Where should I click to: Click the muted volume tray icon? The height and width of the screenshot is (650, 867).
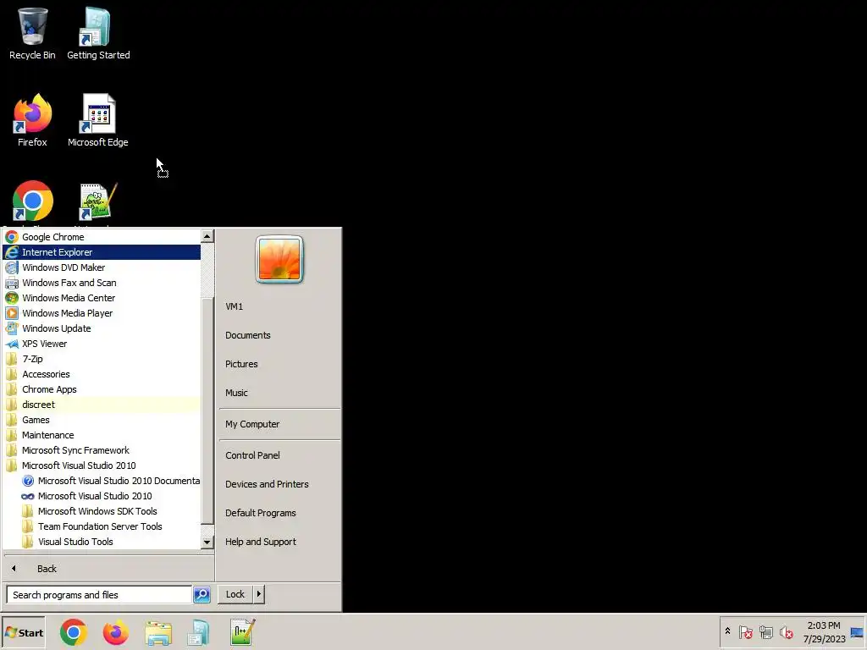(786, 632)
